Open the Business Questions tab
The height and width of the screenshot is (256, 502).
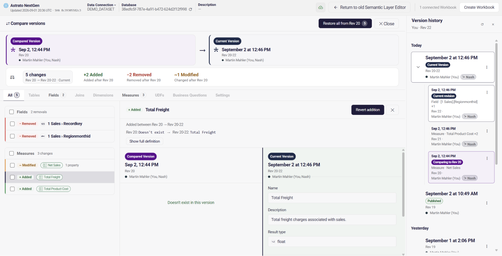pos(190,95)
